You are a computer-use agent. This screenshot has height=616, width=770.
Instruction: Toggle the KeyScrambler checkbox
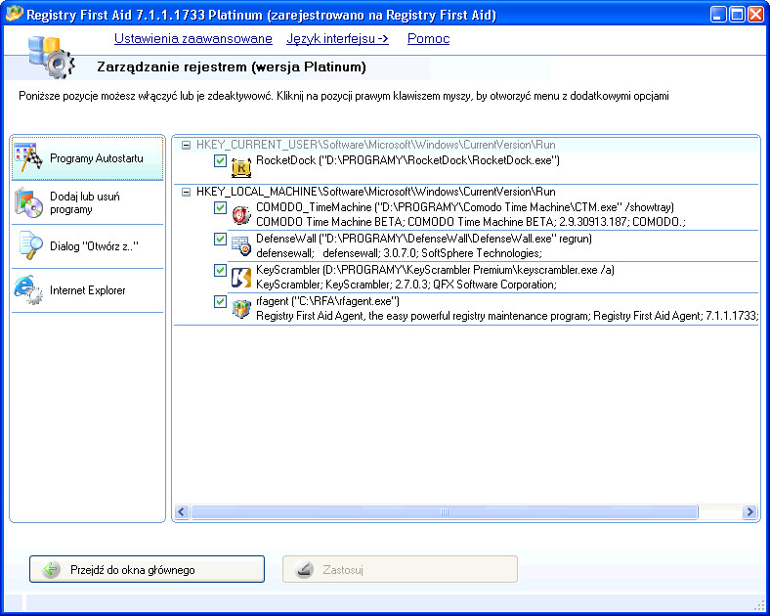coord(220,270)
